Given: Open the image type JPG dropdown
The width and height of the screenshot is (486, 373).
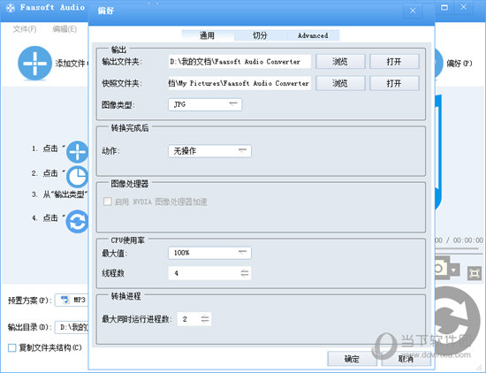Looking at the screenshot, I should click(205, 104).
